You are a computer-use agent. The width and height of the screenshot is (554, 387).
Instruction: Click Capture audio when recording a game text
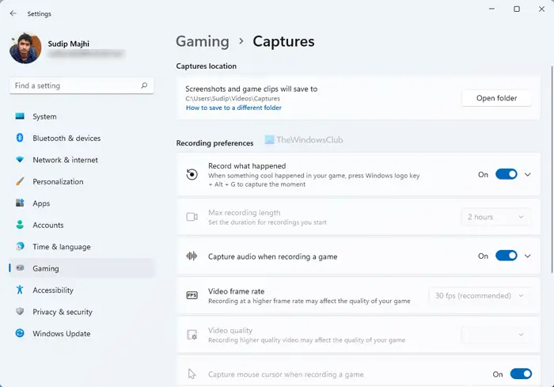[272, 256]
